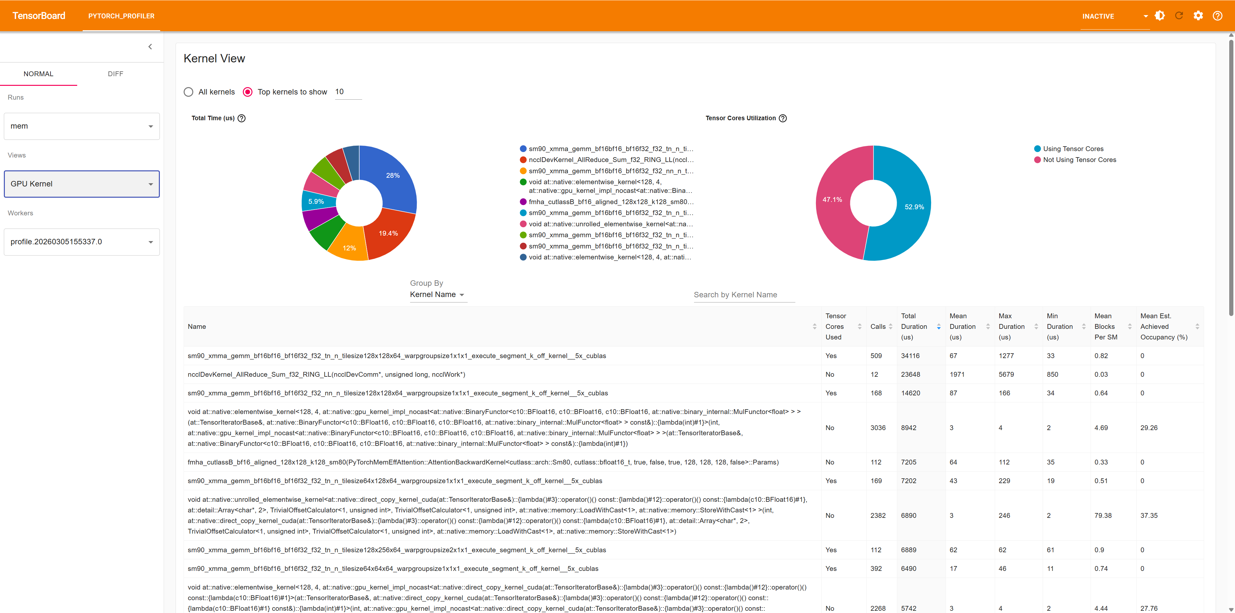Open the GPU Kernel views dropdown
Image resolution: width=1235 pixels, height=613 pixels.
81,184
